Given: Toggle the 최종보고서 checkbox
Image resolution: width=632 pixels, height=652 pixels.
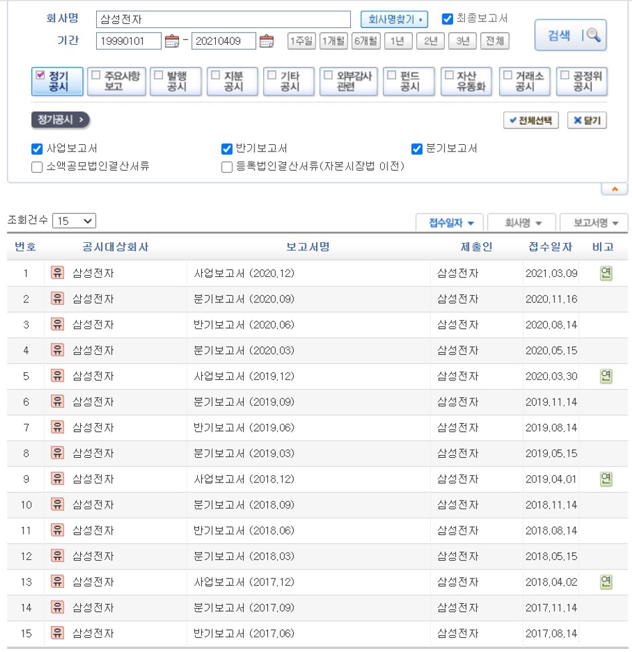Looking at the screenshot, I should (x=447, y=19).
